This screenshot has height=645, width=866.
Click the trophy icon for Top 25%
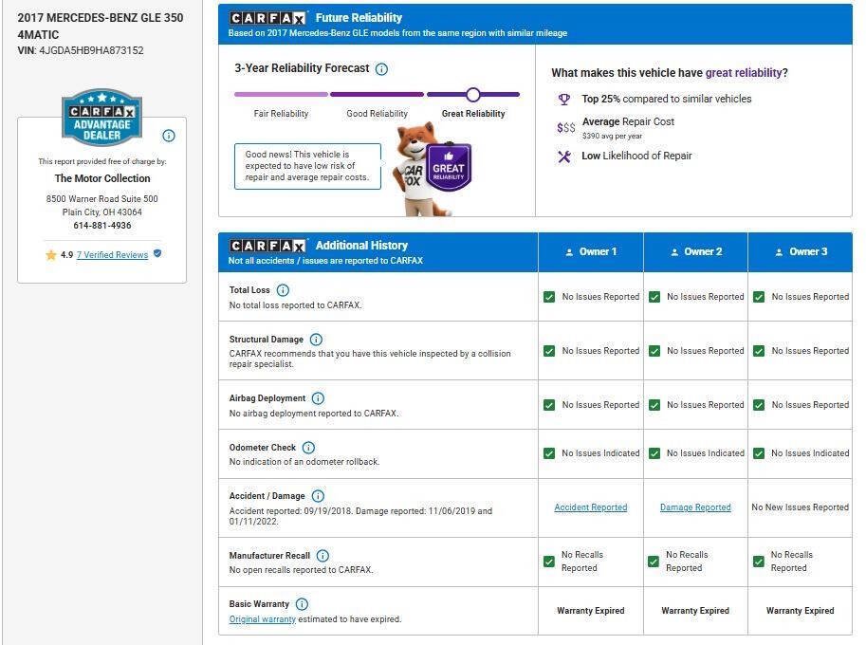pyautogui.click(x=563, y=99)
